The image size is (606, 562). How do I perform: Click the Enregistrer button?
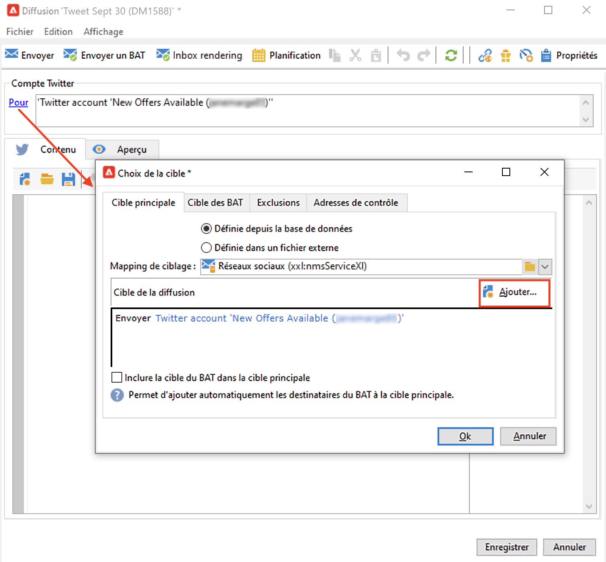click(x=507, y=547)
